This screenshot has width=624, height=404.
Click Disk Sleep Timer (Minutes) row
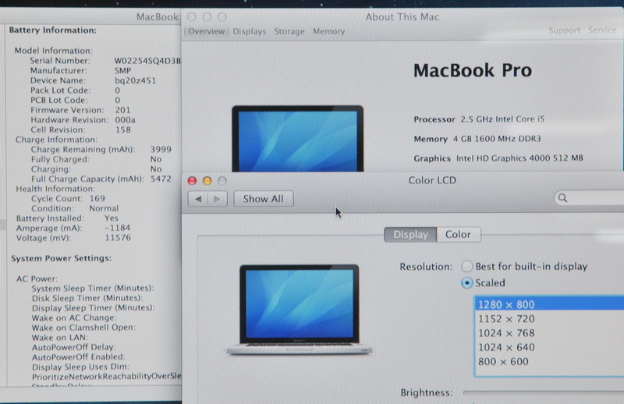tap(87, 298)
